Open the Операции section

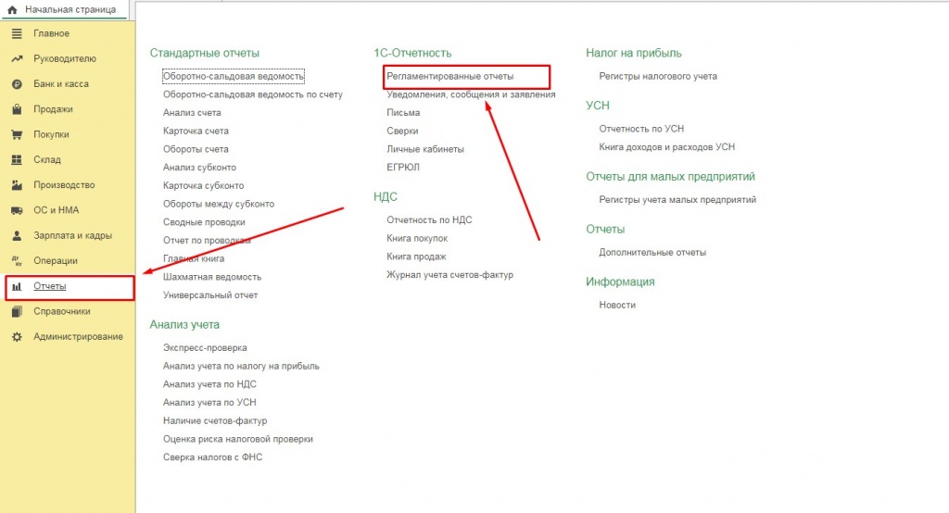coord(56,261)
